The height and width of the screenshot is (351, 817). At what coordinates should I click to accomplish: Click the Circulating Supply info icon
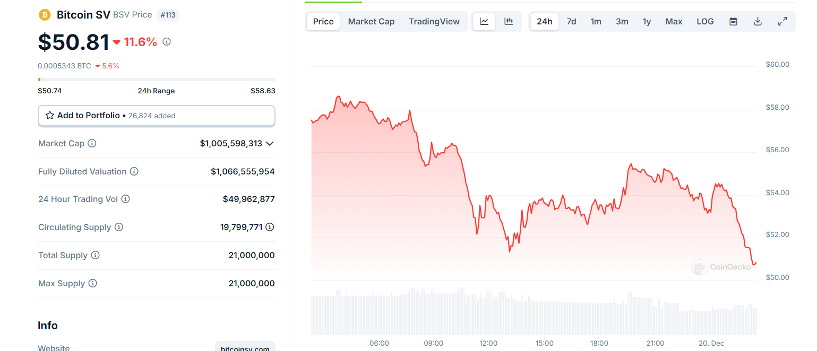point(119,227)
